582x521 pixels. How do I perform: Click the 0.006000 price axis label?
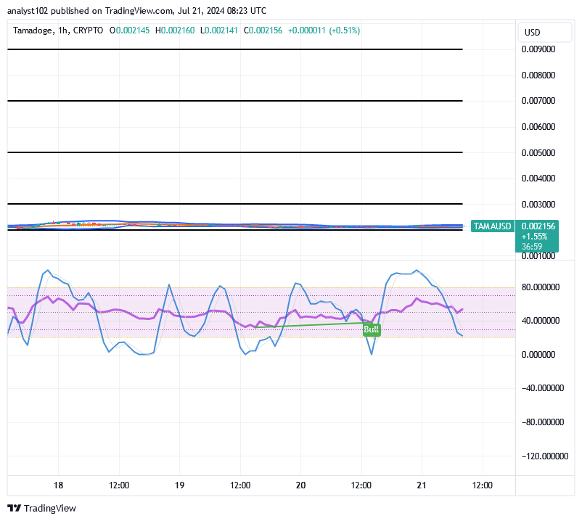click(538, 127)
